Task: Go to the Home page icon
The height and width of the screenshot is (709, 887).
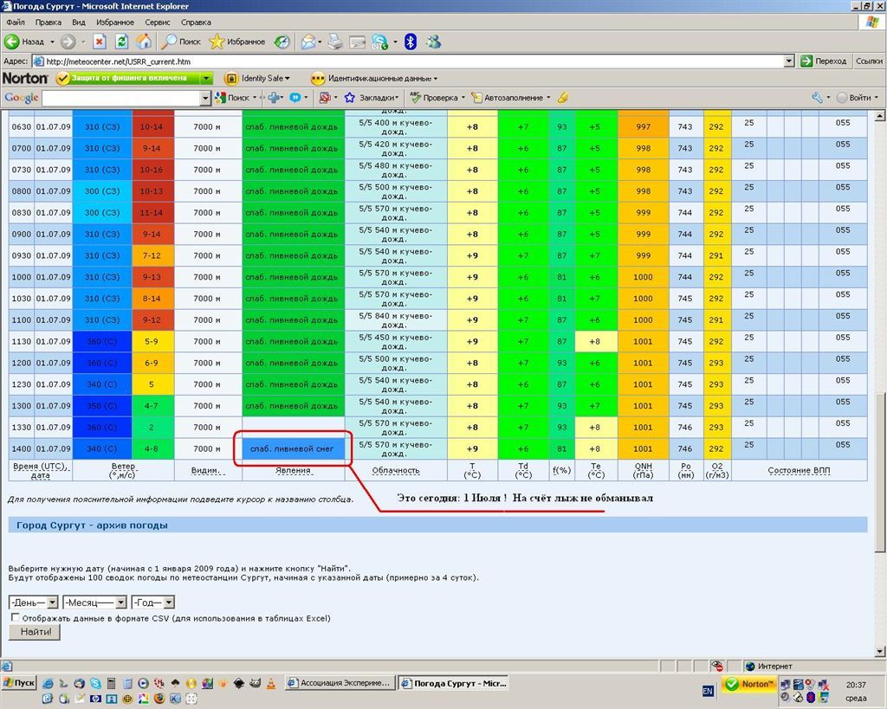Action: pos(143,41)
